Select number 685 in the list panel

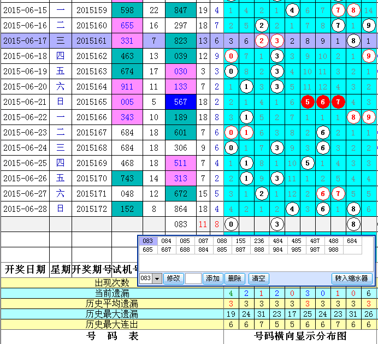148,250
